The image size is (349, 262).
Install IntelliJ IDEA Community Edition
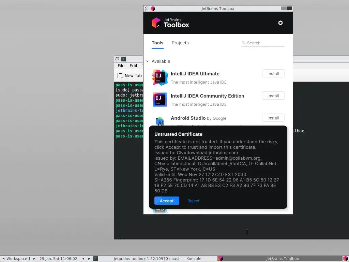273,96
